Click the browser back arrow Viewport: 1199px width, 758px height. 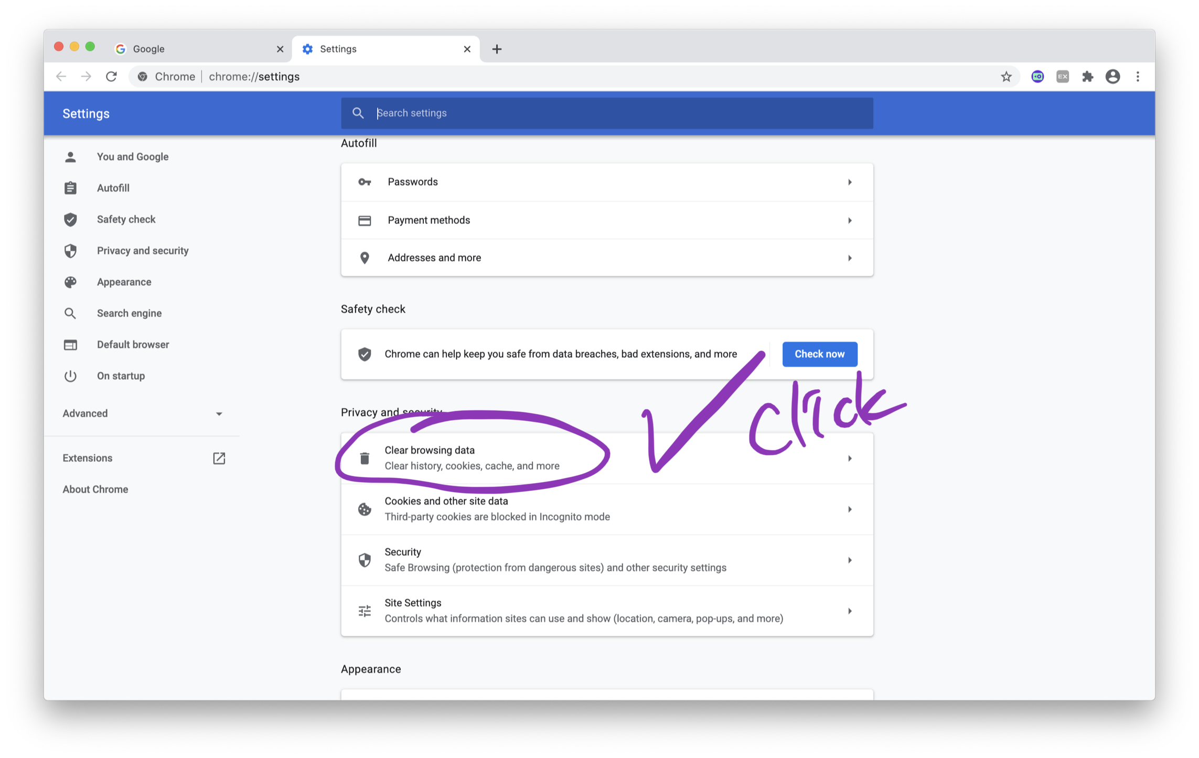click(x=61, y=77)
